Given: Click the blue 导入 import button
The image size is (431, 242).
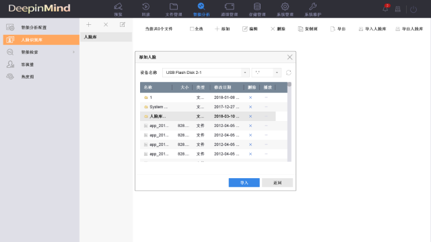Looking at the screenshot, I should coord(244,183).
